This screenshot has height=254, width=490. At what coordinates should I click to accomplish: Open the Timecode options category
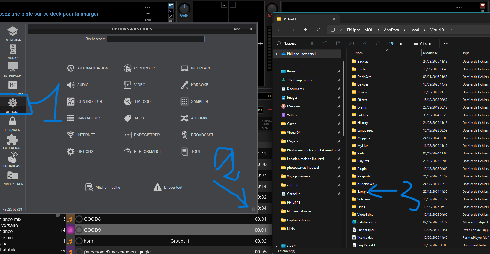[138, 102]
